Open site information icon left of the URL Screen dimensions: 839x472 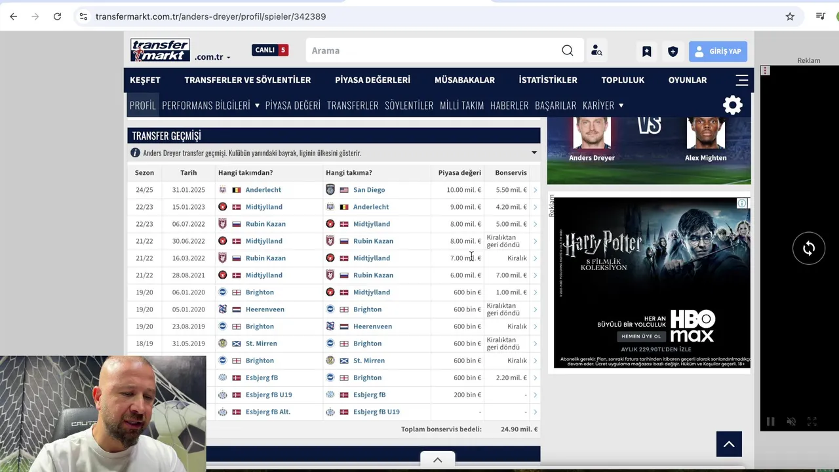pyautogui.click(x=83, y=16)
